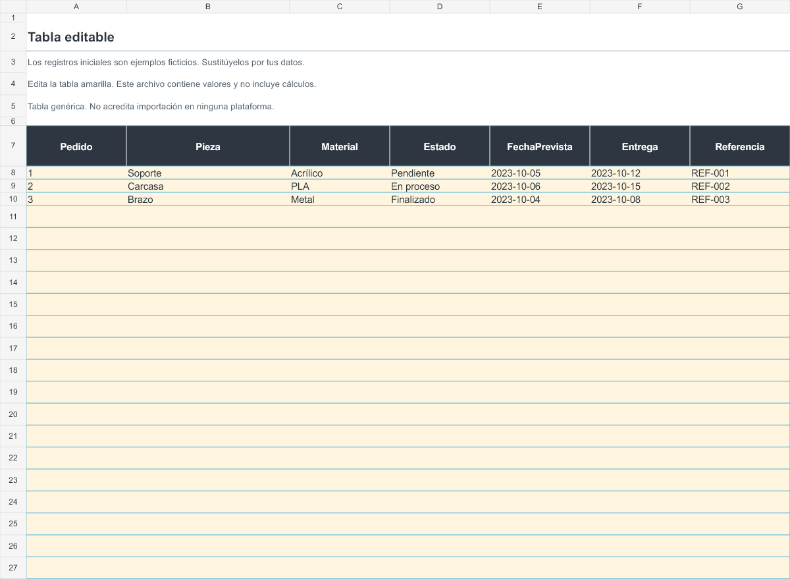
Task: Select the En proceso status cell
Action: tap(440, 186)
